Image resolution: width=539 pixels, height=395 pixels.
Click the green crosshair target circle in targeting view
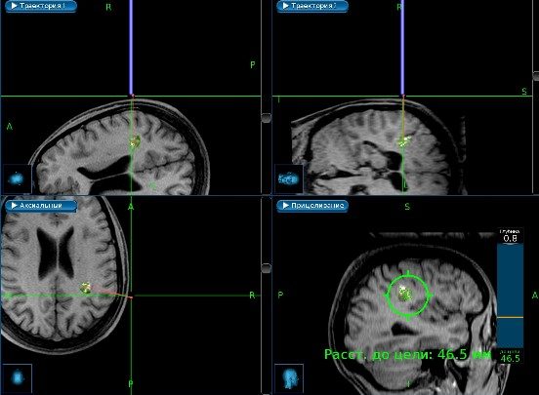tap(408, 296)
